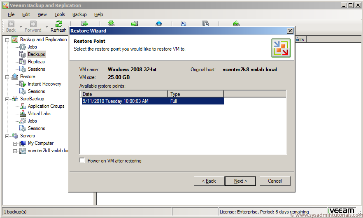This screenshot has height=218, width=363.
Task: Collapse the Restore tree node
Action: click(7, 77)
